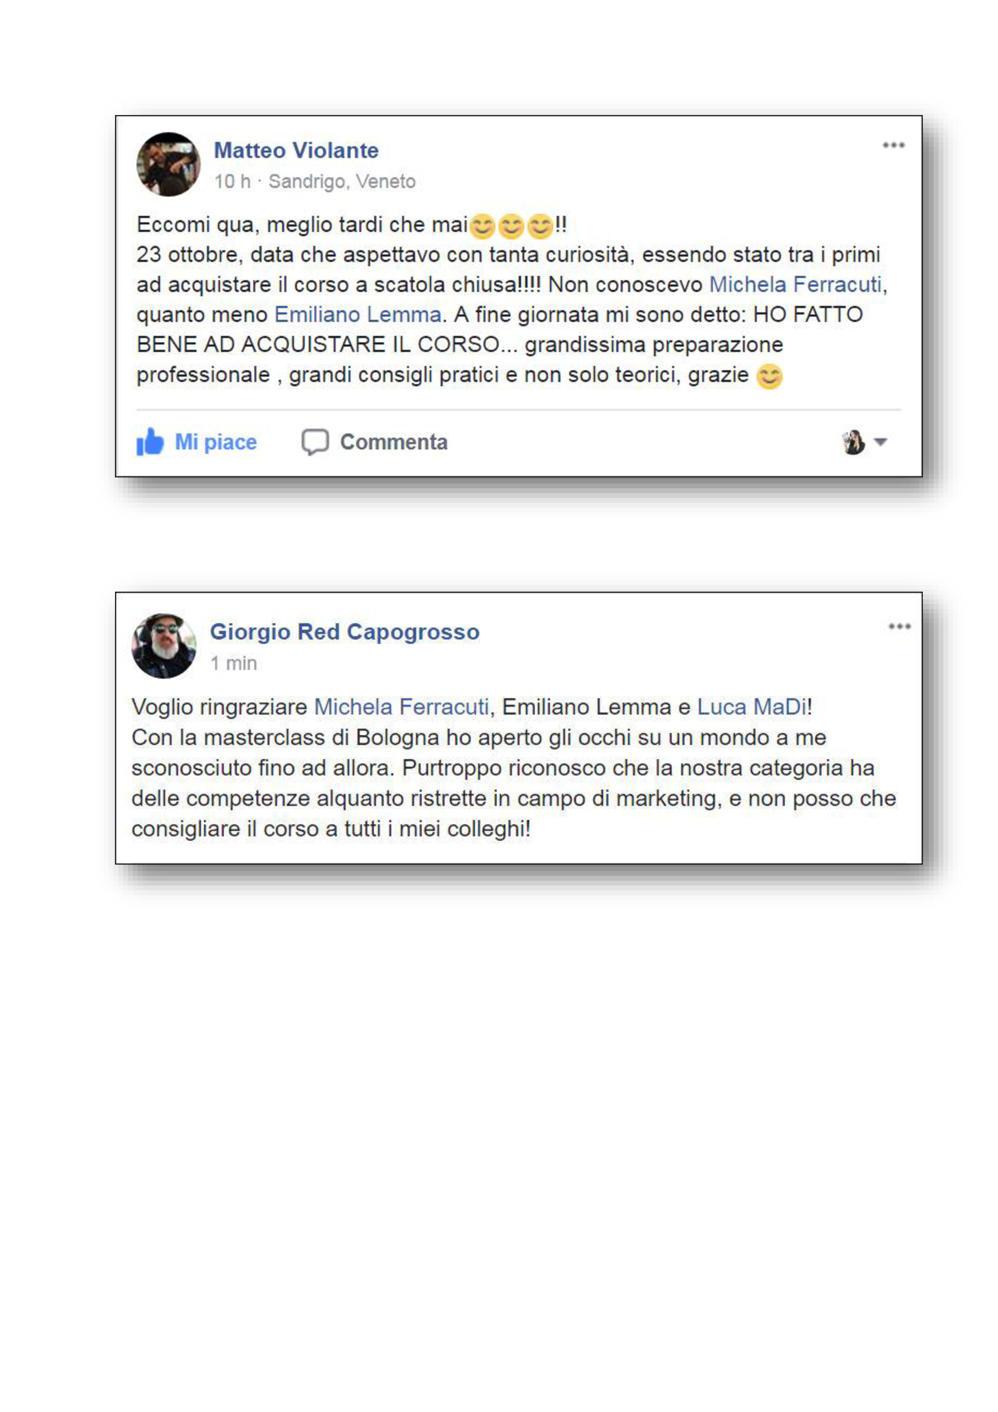
Task: Click the Commenta button text
Action: (x=394, y=442)
